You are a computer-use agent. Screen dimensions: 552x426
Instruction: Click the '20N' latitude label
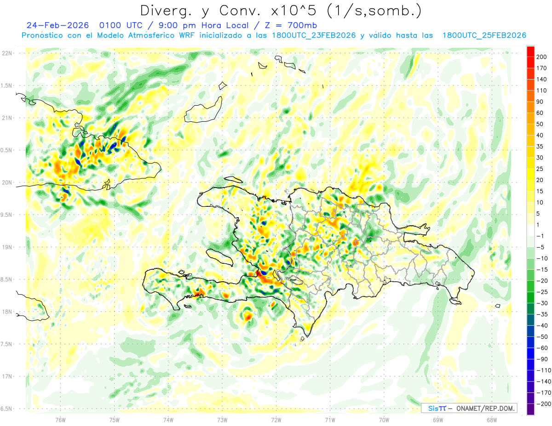pos(6,182)
